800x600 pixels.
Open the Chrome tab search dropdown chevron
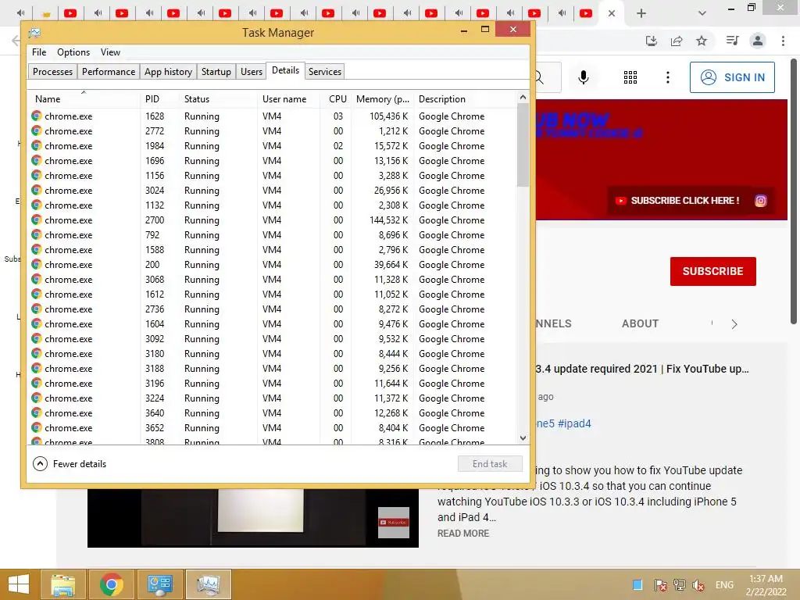coord(702,13)
